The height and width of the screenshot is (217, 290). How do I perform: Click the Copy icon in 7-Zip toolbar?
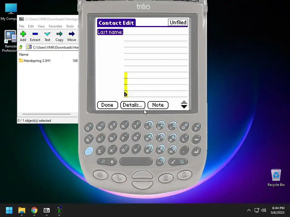pos(59,36)
